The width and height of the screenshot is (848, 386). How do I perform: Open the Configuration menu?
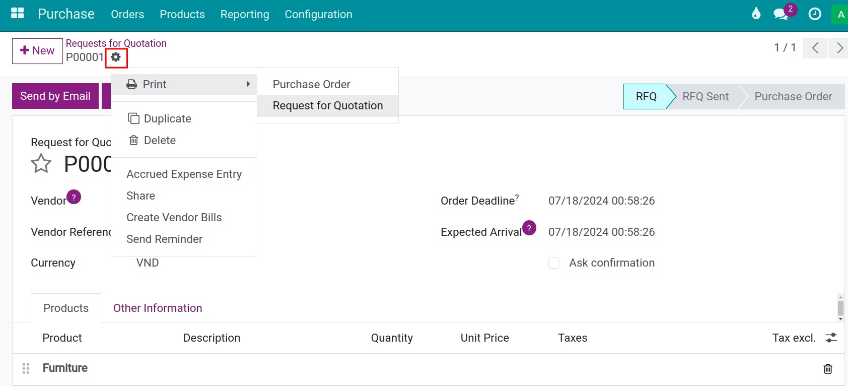pyautogui.click(x=318, y=14)
